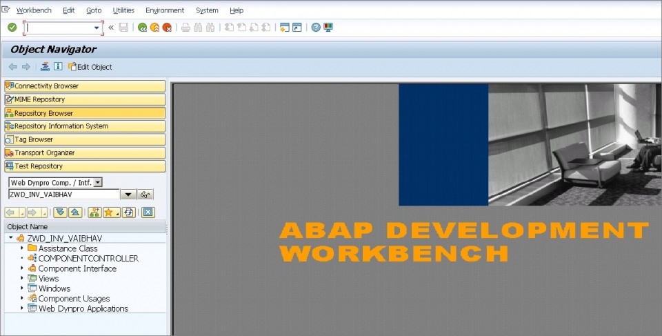The image size is (662, 336).
Task: Click the First Page icon
Action: pos(229,28)
